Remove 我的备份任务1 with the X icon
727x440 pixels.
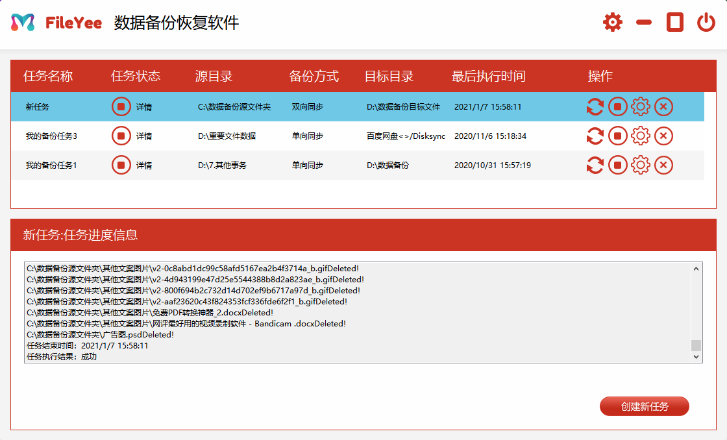[663, 165]
